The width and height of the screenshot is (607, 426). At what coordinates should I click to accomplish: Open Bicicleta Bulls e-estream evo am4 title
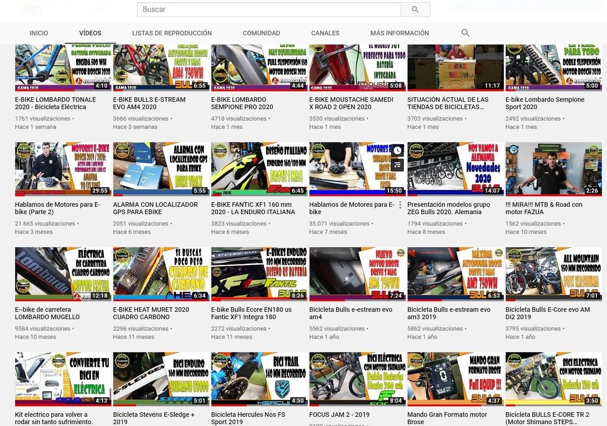pos(351,313)
